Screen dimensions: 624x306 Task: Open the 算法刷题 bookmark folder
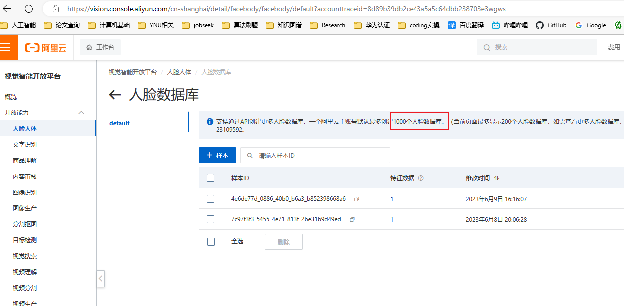pos(240,25)
